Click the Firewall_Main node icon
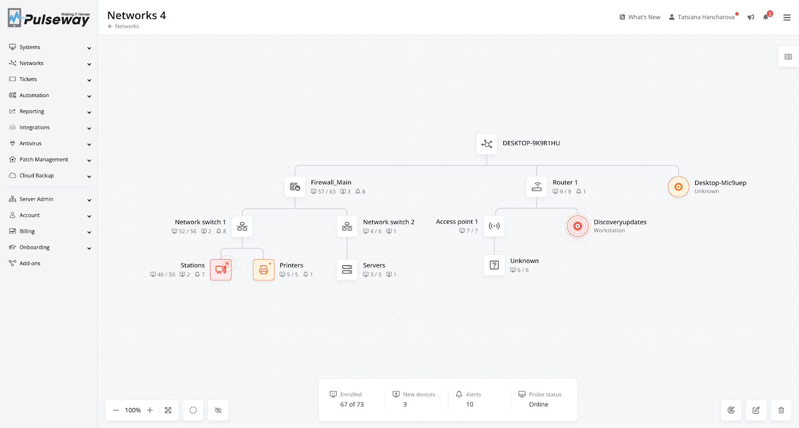Viewport: 799px width, 428px height. (x=295, y=187)
